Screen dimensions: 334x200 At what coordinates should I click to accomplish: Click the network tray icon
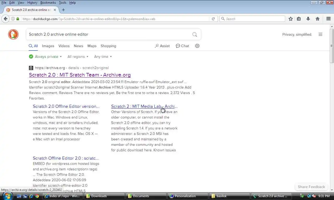309,196
